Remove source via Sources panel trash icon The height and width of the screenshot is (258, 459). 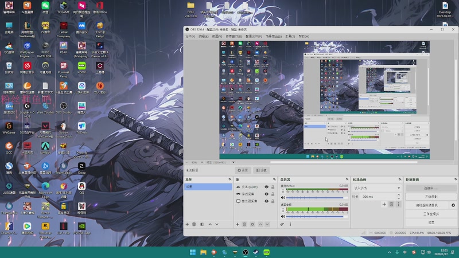coord(244,224)
